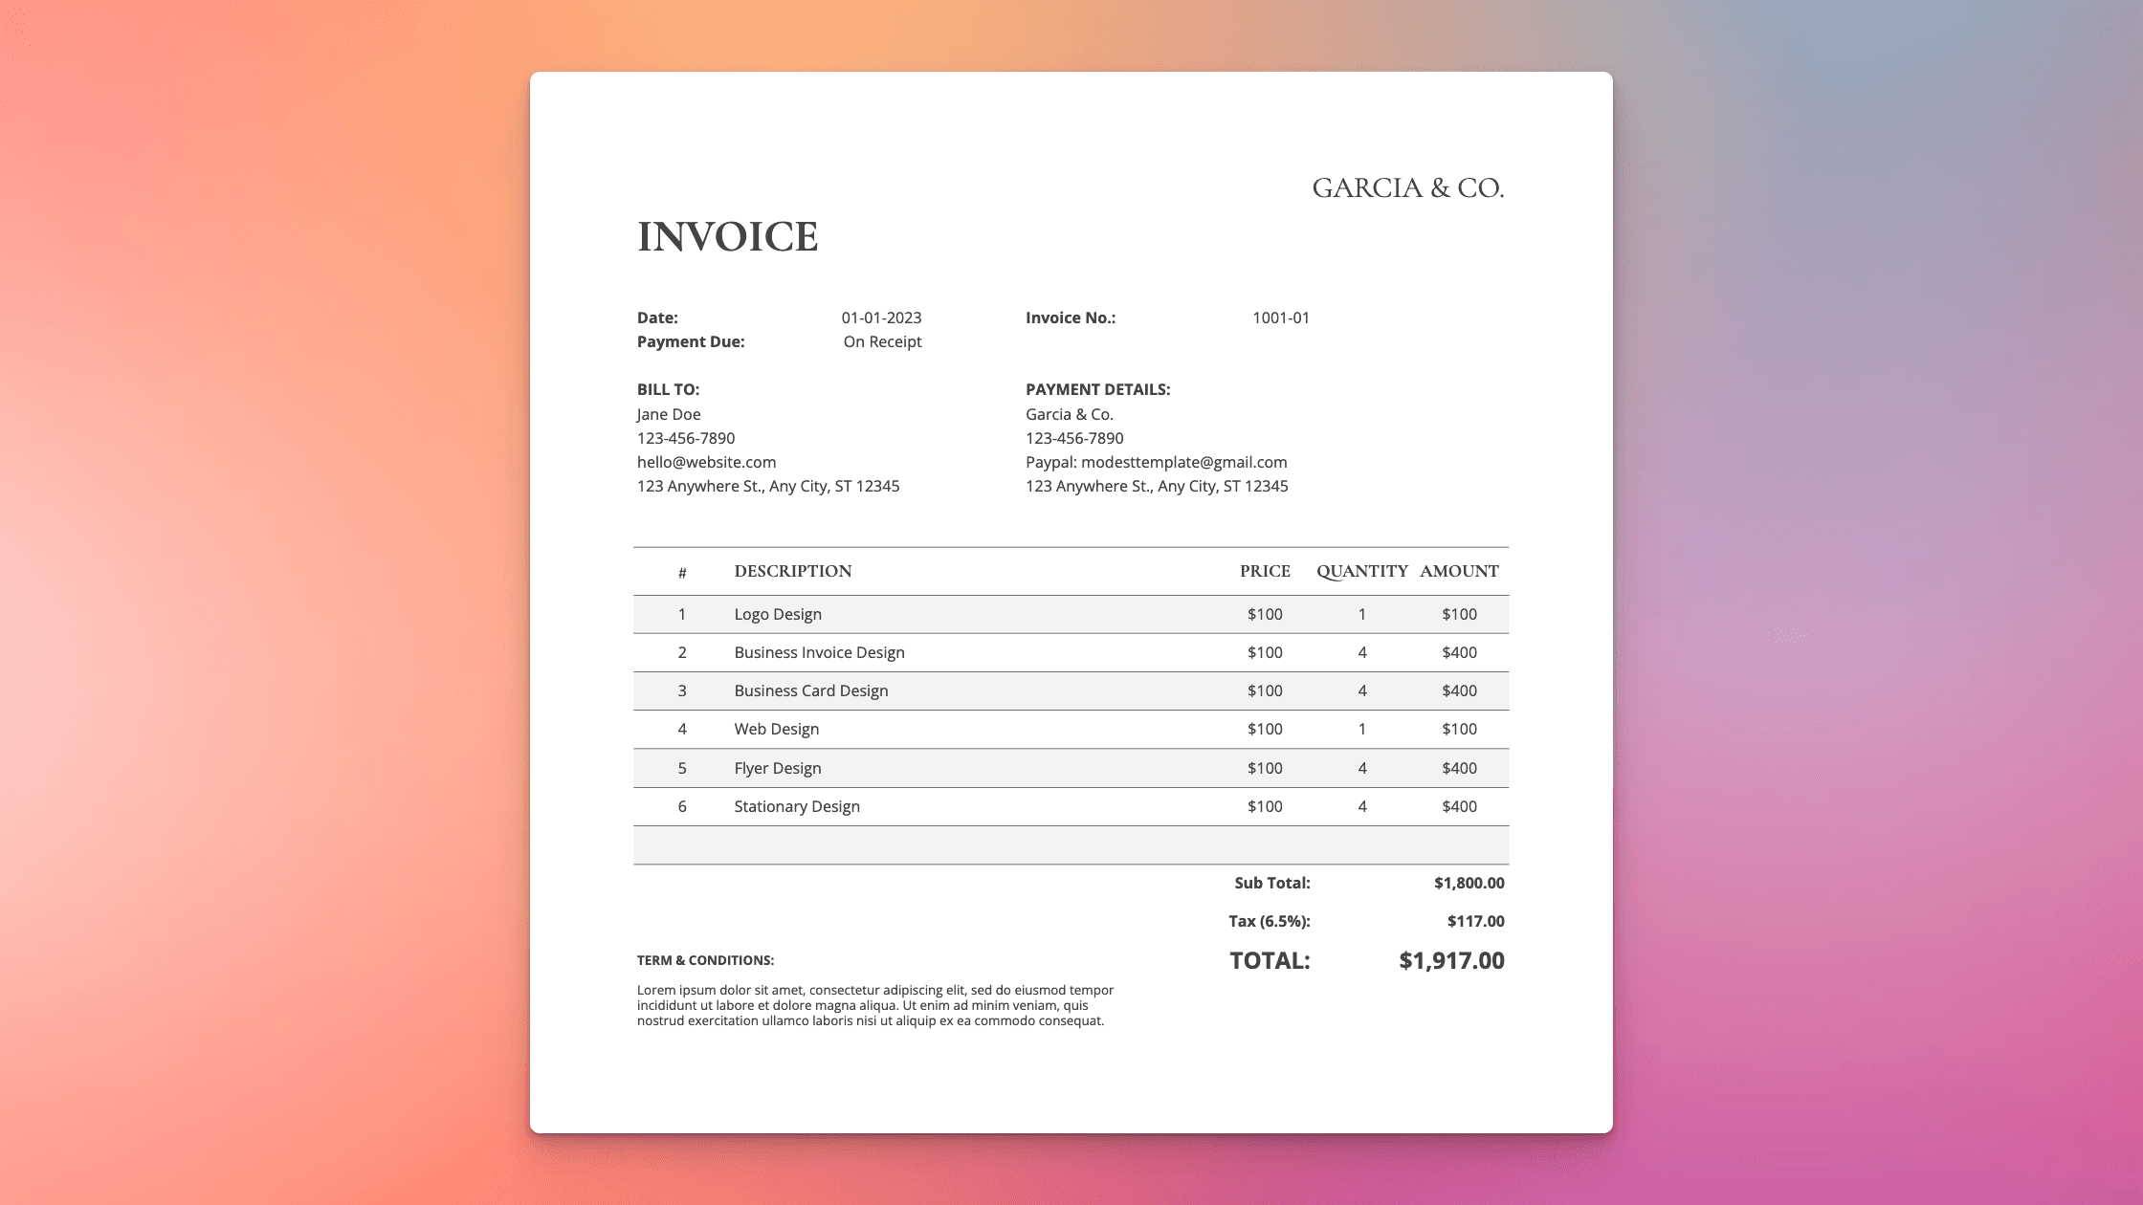Click the price cell of Logo Design

coord(1265,614)
